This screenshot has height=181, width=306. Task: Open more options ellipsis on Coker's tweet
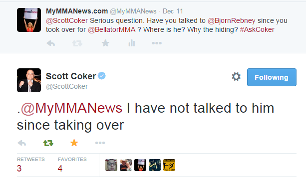point(100,143)
